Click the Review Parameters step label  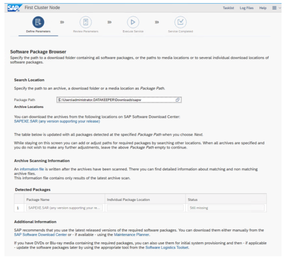(x=86, y=32)
